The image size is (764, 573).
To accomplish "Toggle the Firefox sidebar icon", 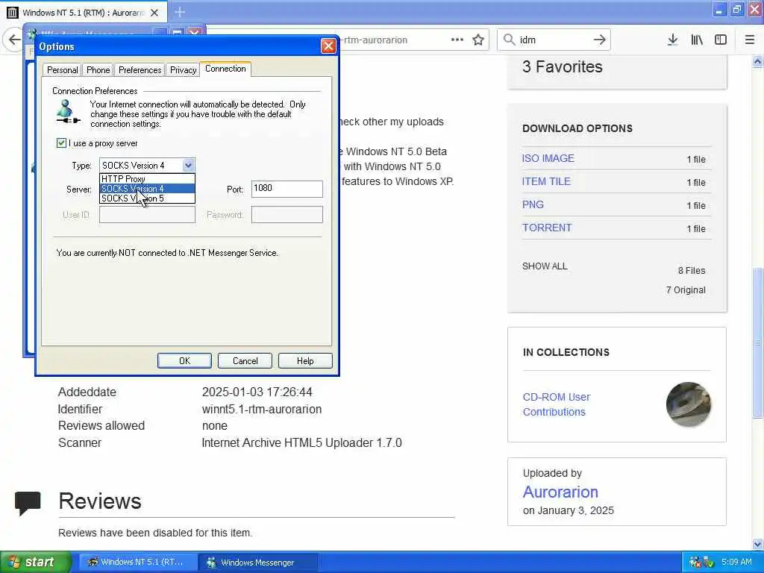I will tap(721, 40).
